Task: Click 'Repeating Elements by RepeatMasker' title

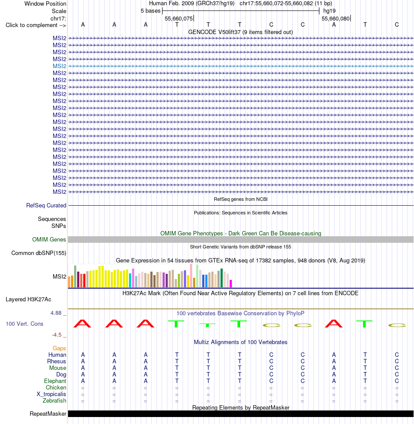Action: tap(241, 407)
